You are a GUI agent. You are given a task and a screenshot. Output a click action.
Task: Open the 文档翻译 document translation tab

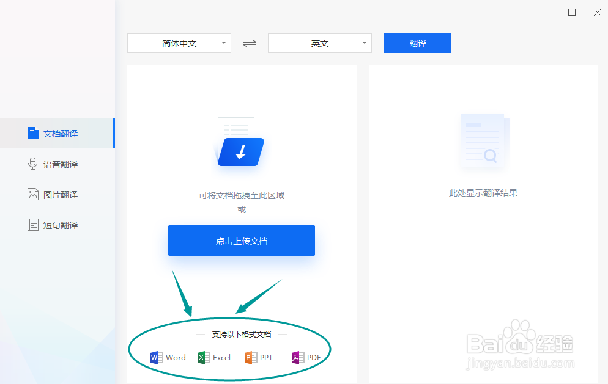[57, 133]
